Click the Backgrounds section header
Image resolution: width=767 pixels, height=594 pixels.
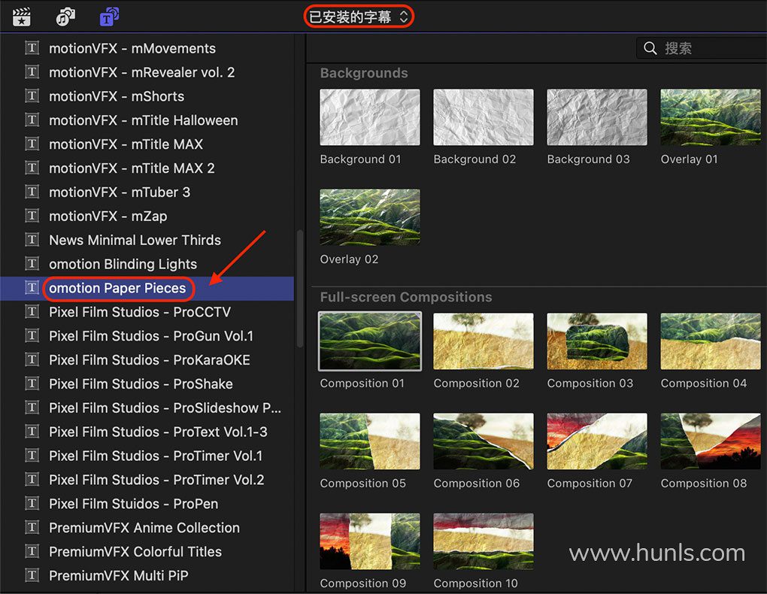point(364,73)
